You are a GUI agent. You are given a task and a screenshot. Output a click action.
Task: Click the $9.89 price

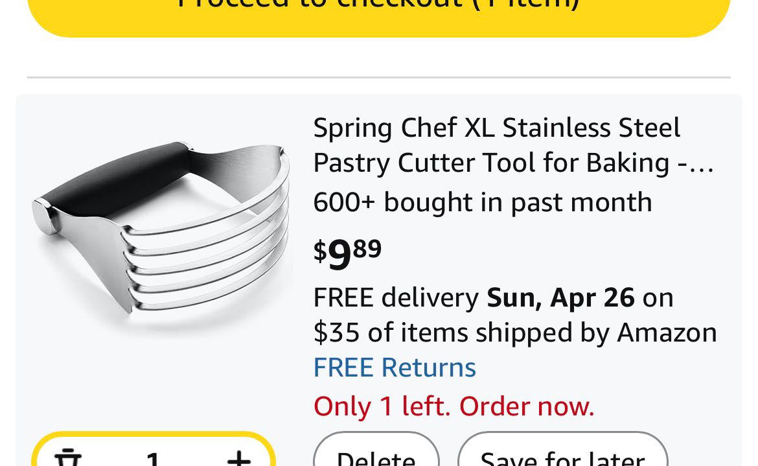pos(347,251)
